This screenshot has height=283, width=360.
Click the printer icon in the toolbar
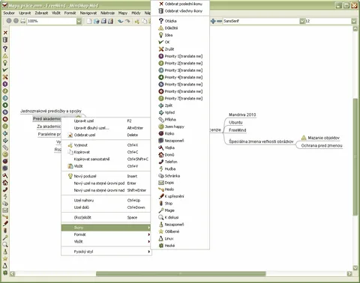[x=23, y=21]
